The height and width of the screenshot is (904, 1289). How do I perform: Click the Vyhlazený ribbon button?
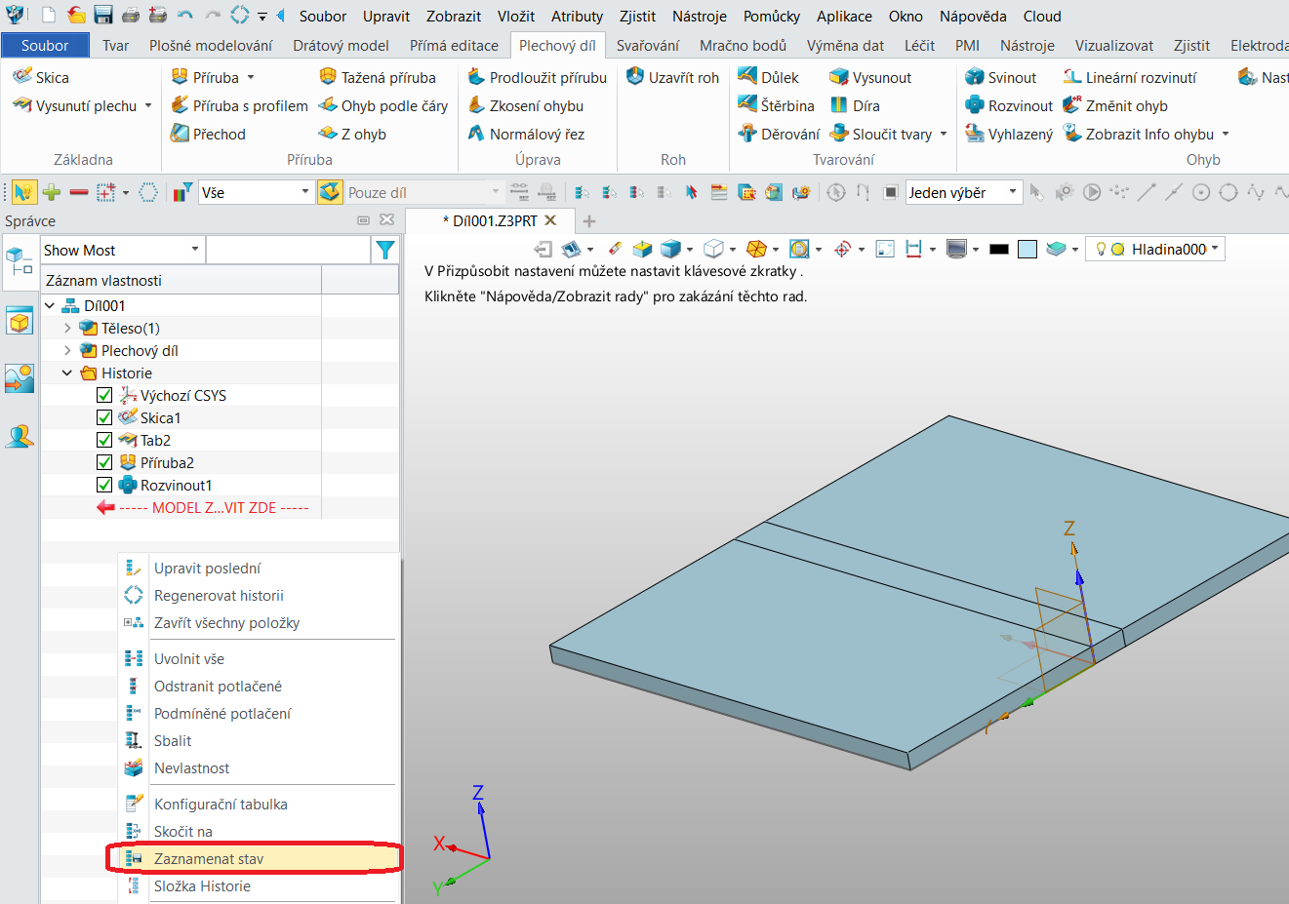tap(1009, 134)
